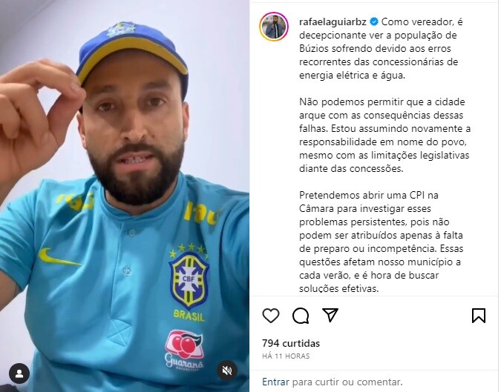The height and width of the screenshot is (392, 501).
Task: Unmute the video with the speaker icon
Action: pyautogui.click(x=227, y=371)
